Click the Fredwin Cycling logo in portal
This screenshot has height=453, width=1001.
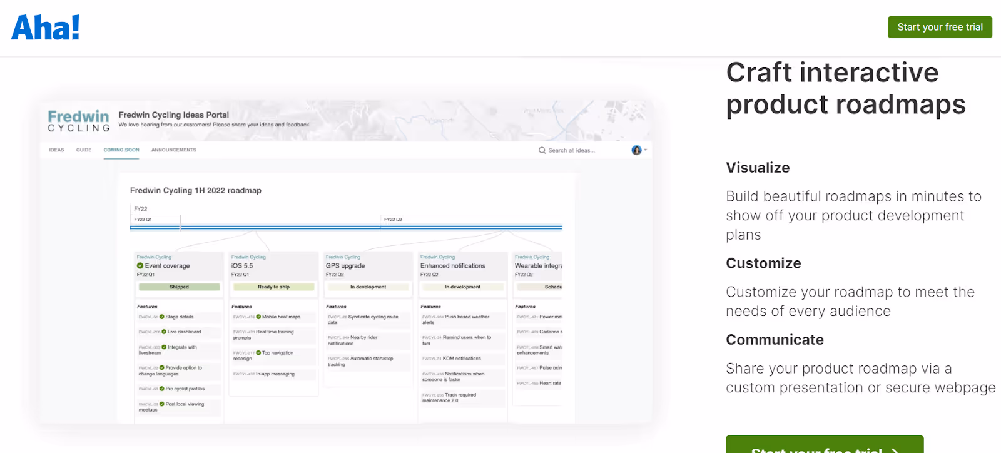(x=79, y=121)
